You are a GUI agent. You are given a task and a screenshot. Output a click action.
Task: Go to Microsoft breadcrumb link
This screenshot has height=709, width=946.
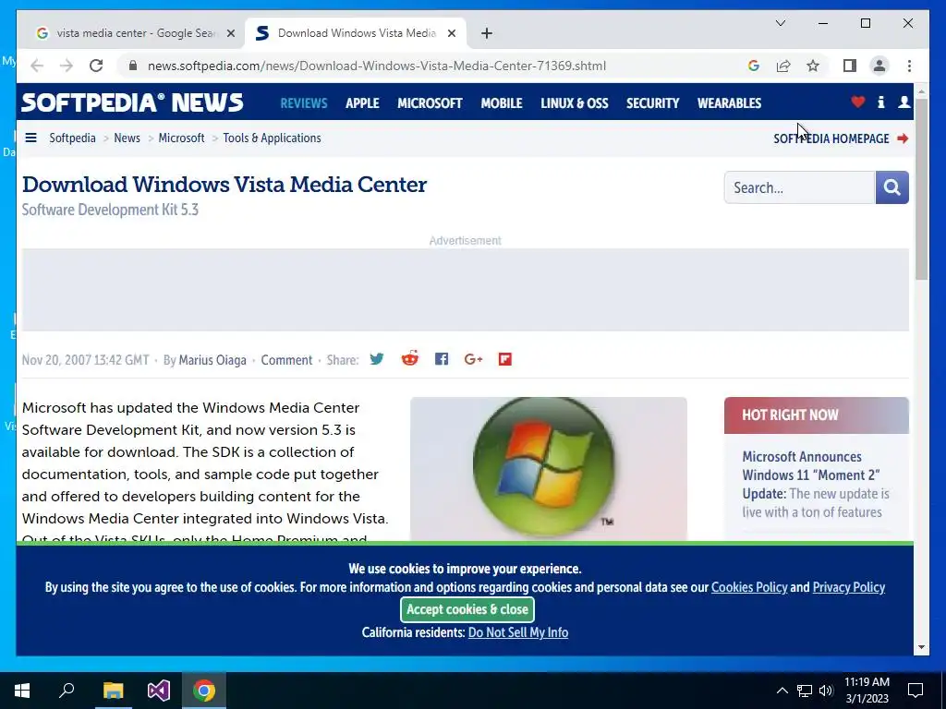coord(182,138)
